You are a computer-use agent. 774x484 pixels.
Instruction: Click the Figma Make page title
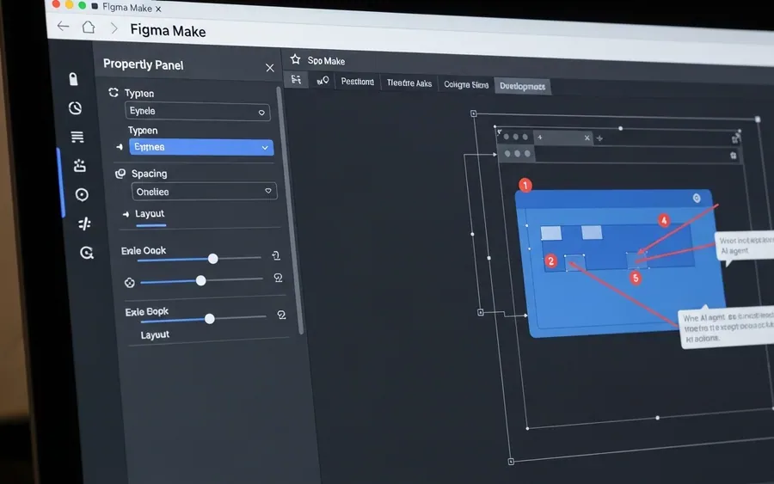168,31
